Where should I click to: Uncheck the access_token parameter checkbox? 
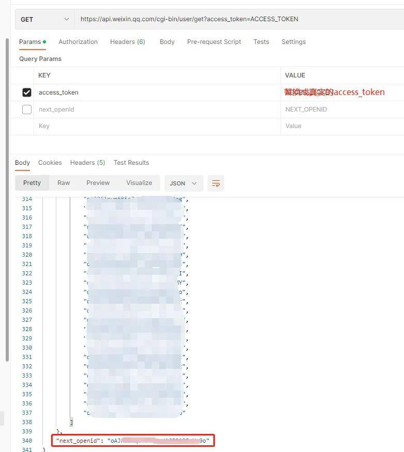pos(27,92)
